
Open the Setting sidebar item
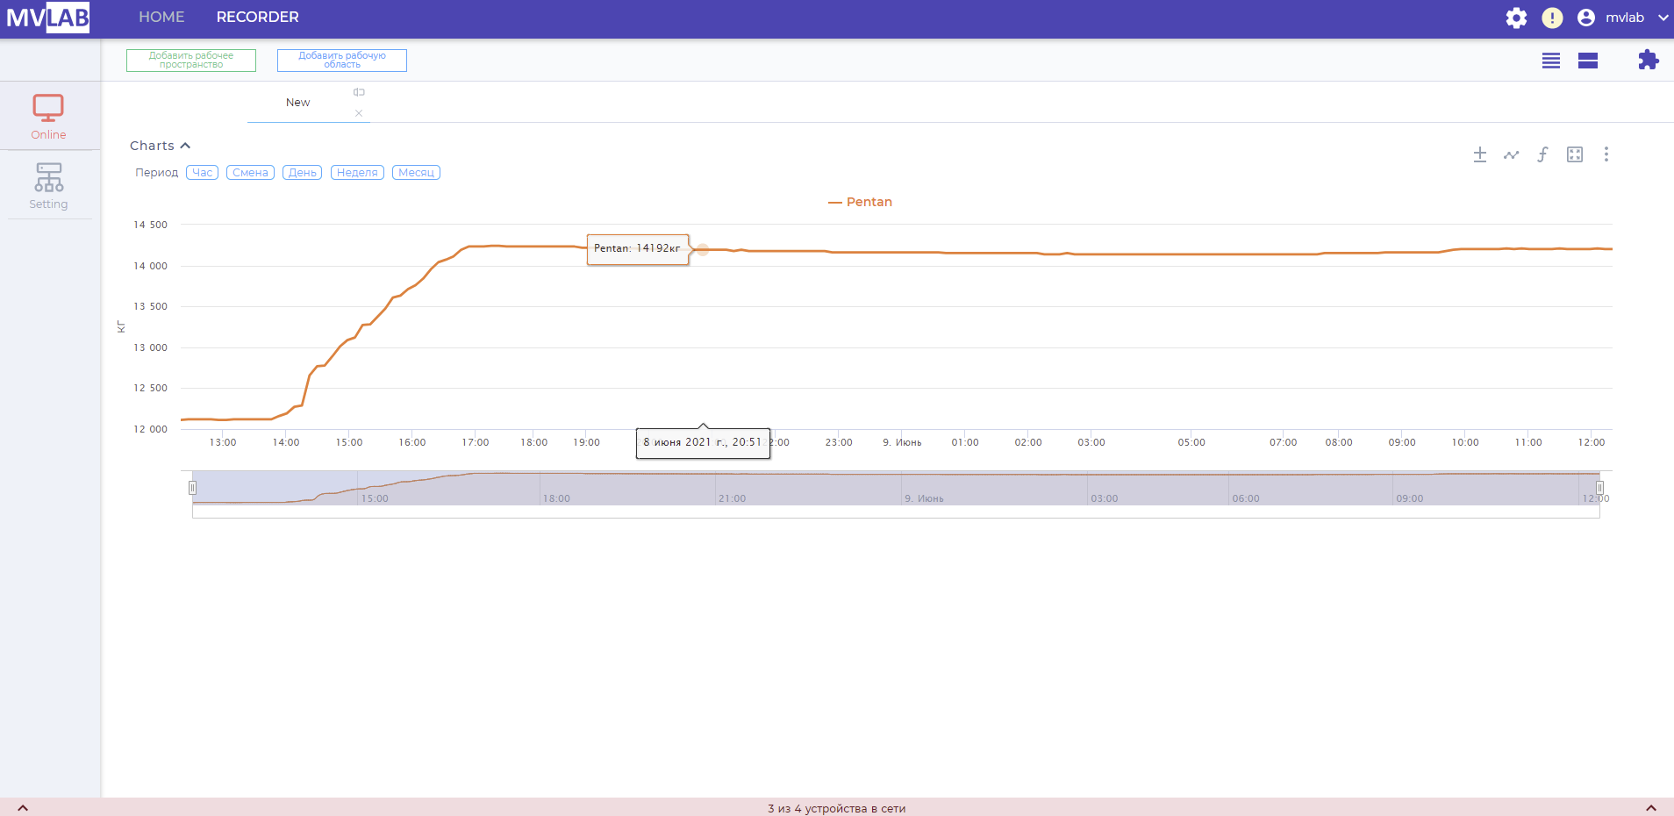coord(48,186)
